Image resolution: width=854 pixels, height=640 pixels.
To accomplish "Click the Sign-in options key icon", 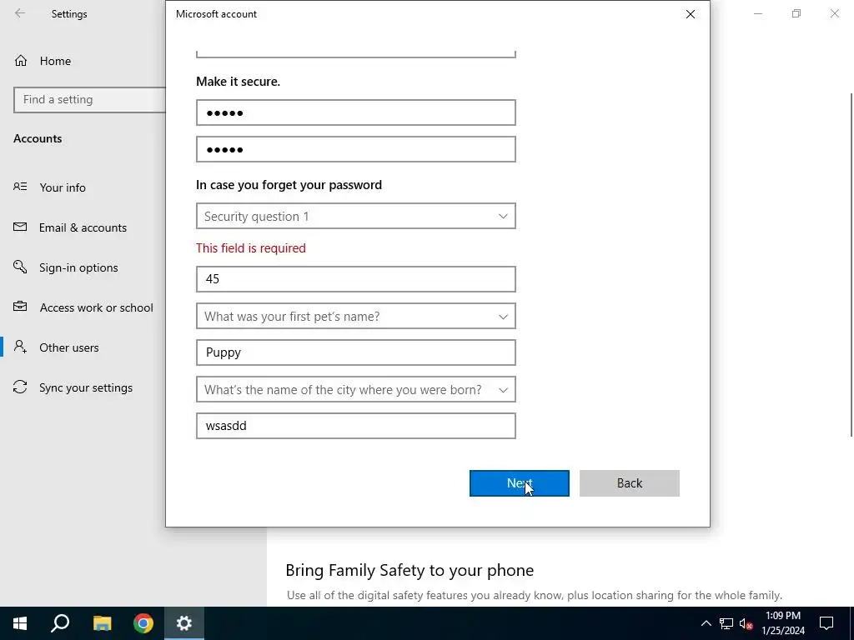I will point(20,267).
